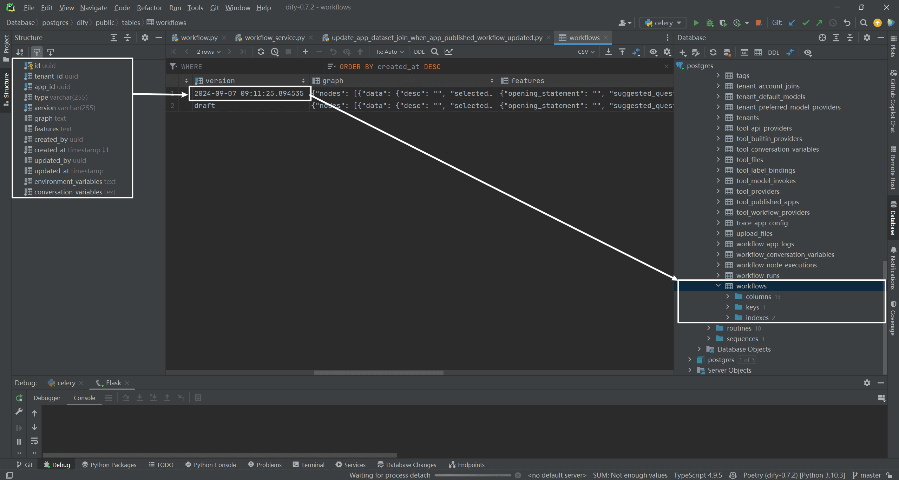This screenshot has height=480, width=899.
Task: Click the horizontal scrollbar of the data grid
Action: coord(379,373)
